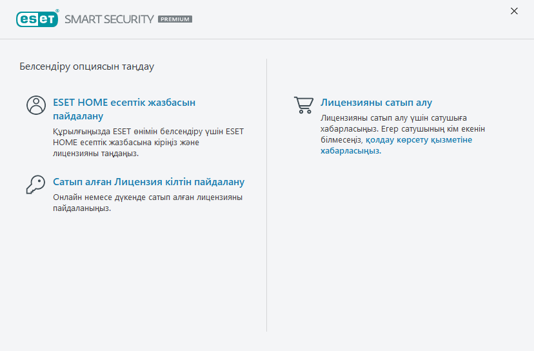This screenshot has width=534, height=351.
Task: Close the ESET activation window
Action: coord(514,11)
